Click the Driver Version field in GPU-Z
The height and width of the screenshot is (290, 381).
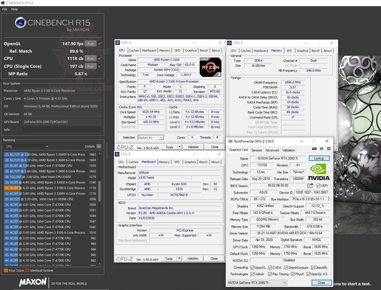pyautogui.click(x=289, y=233)
